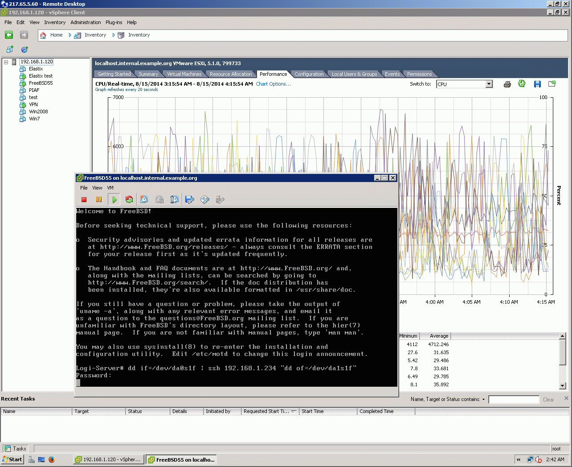This screenshot has height=467, width=572.
Task: Suspend VM with orange pause icon
Action: point(99,200)
